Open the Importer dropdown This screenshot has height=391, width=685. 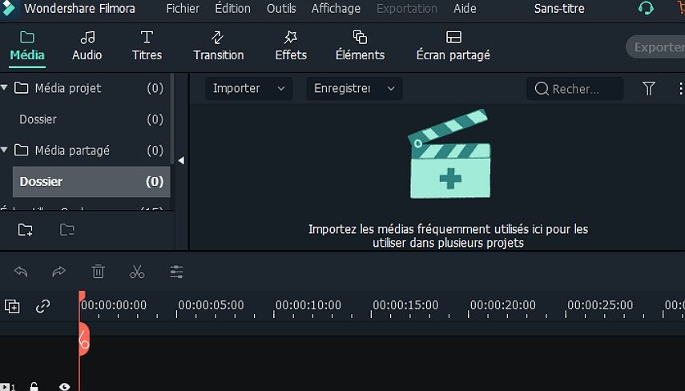pos(248,88)
